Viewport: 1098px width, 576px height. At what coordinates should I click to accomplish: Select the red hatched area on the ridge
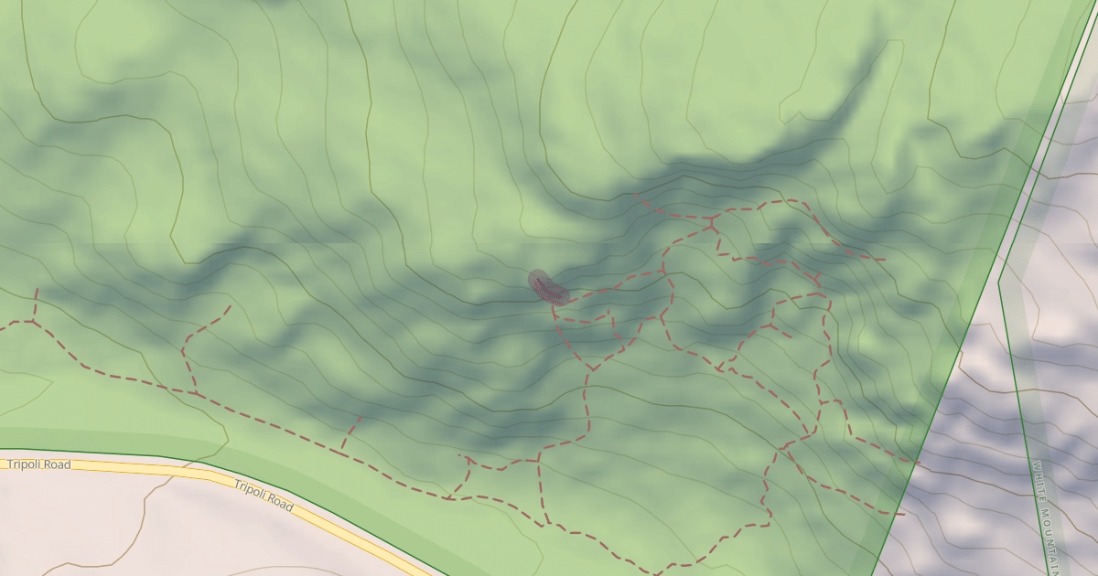pyautogui.click(x=549, y=287)
